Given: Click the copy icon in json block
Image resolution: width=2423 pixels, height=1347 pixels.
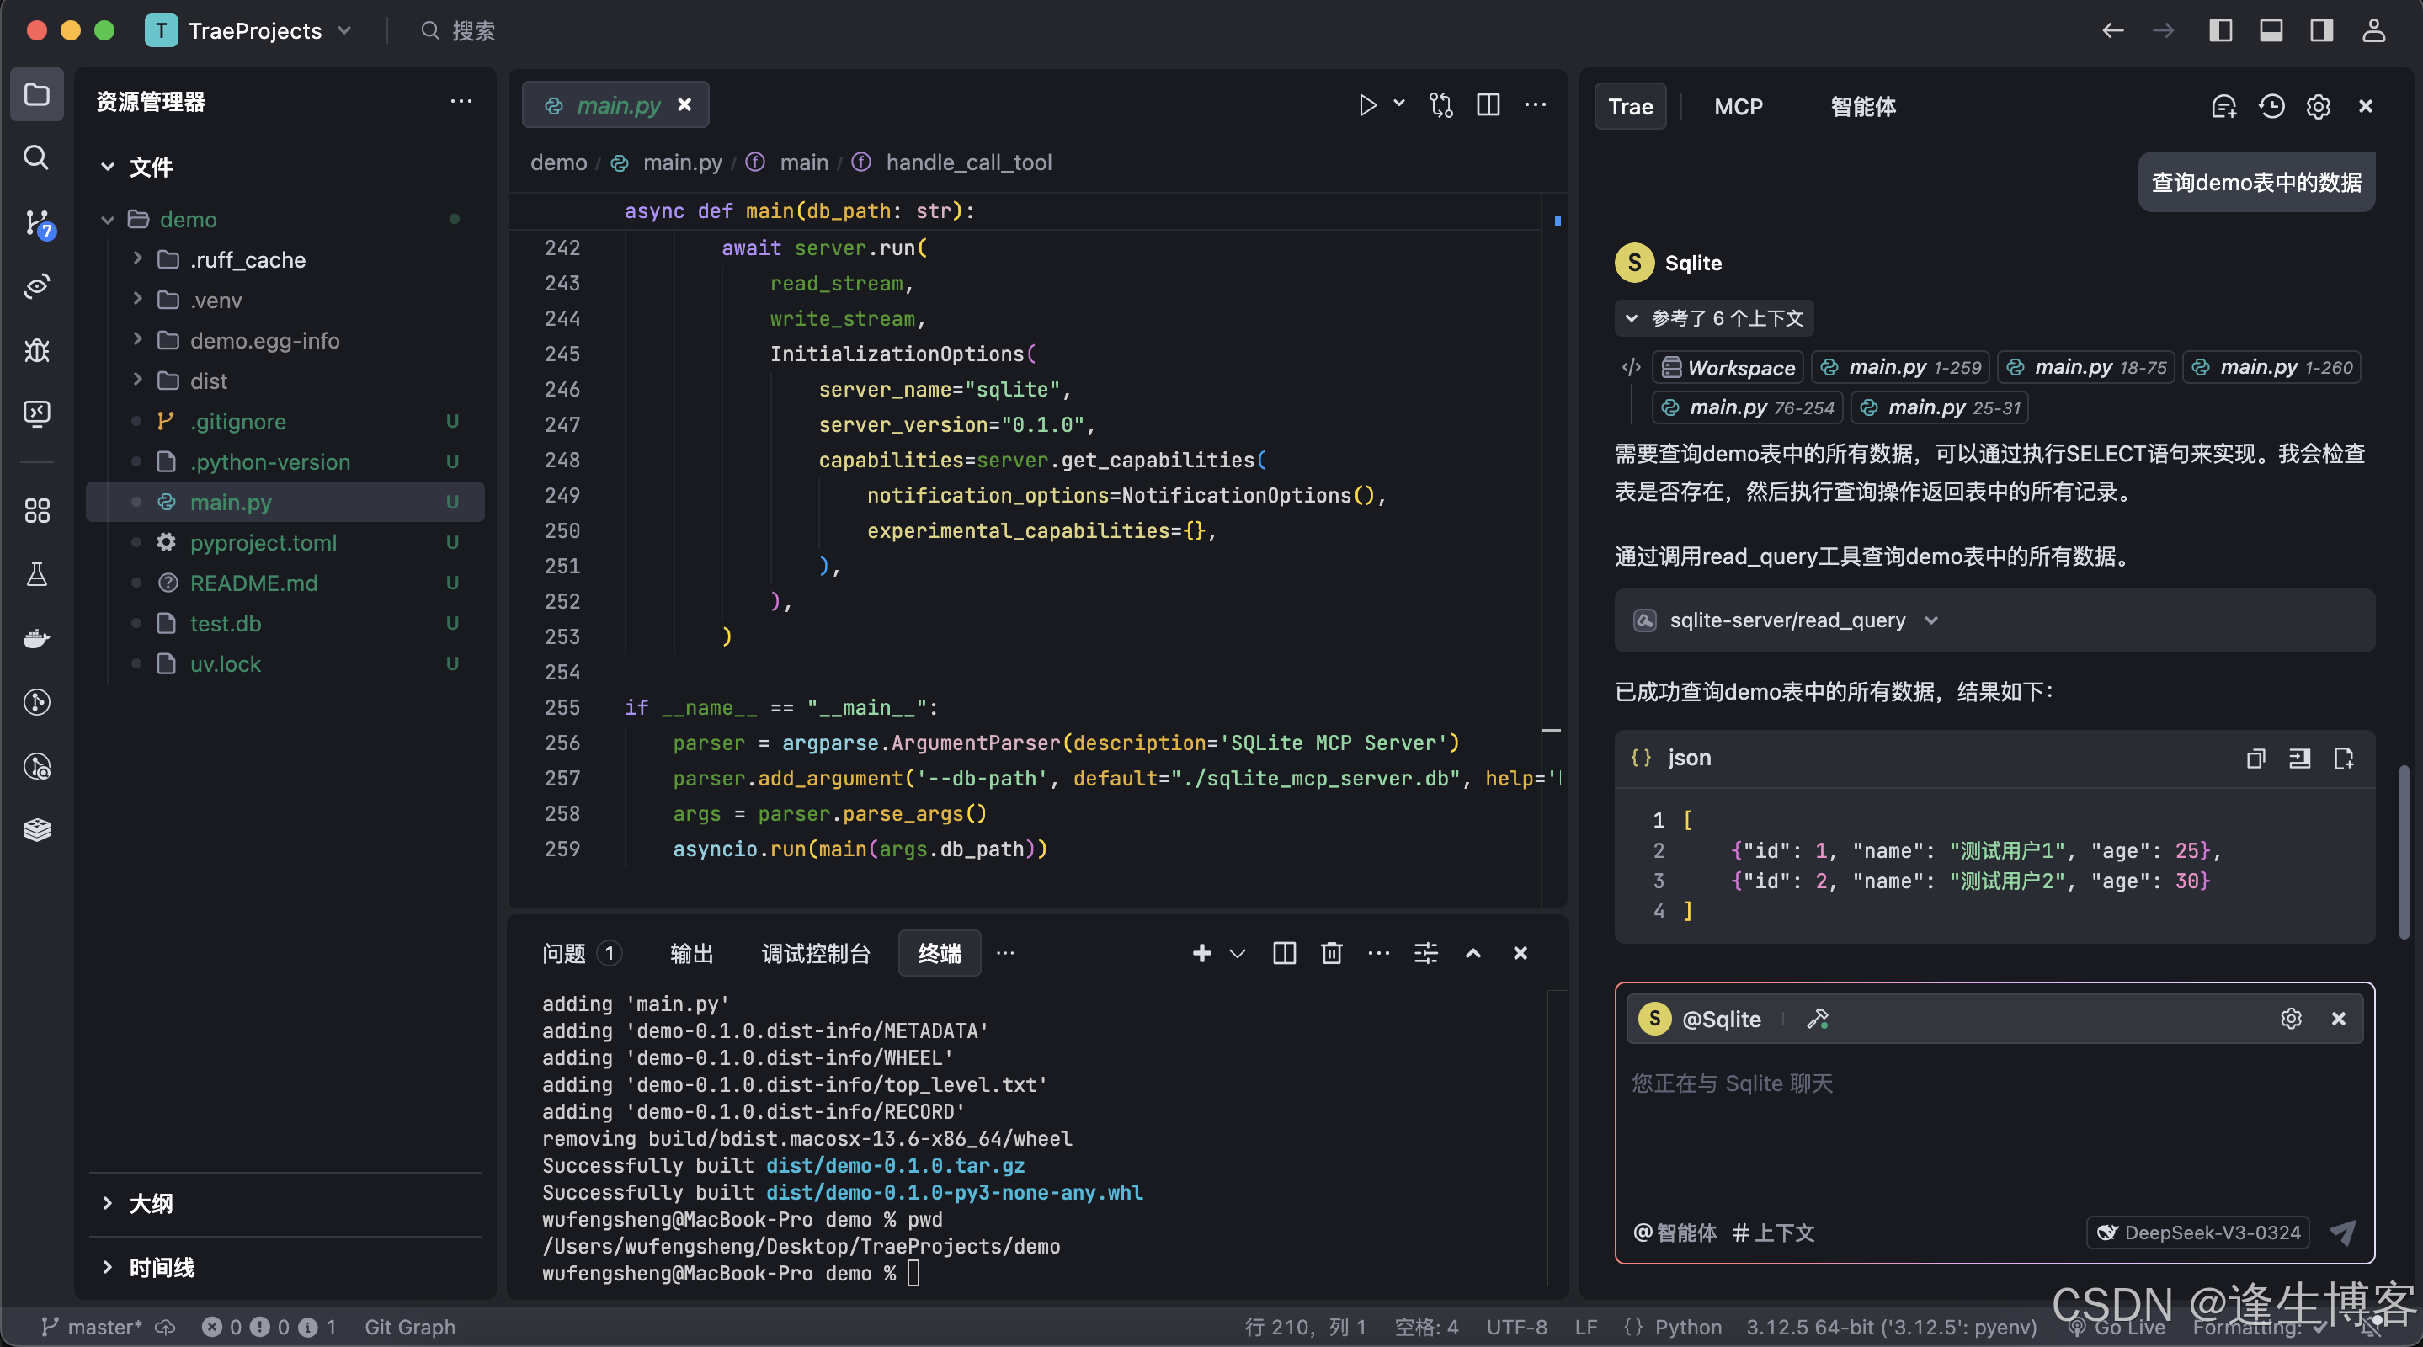Looking at the screenshot, I should click(x=2255, y=759).
